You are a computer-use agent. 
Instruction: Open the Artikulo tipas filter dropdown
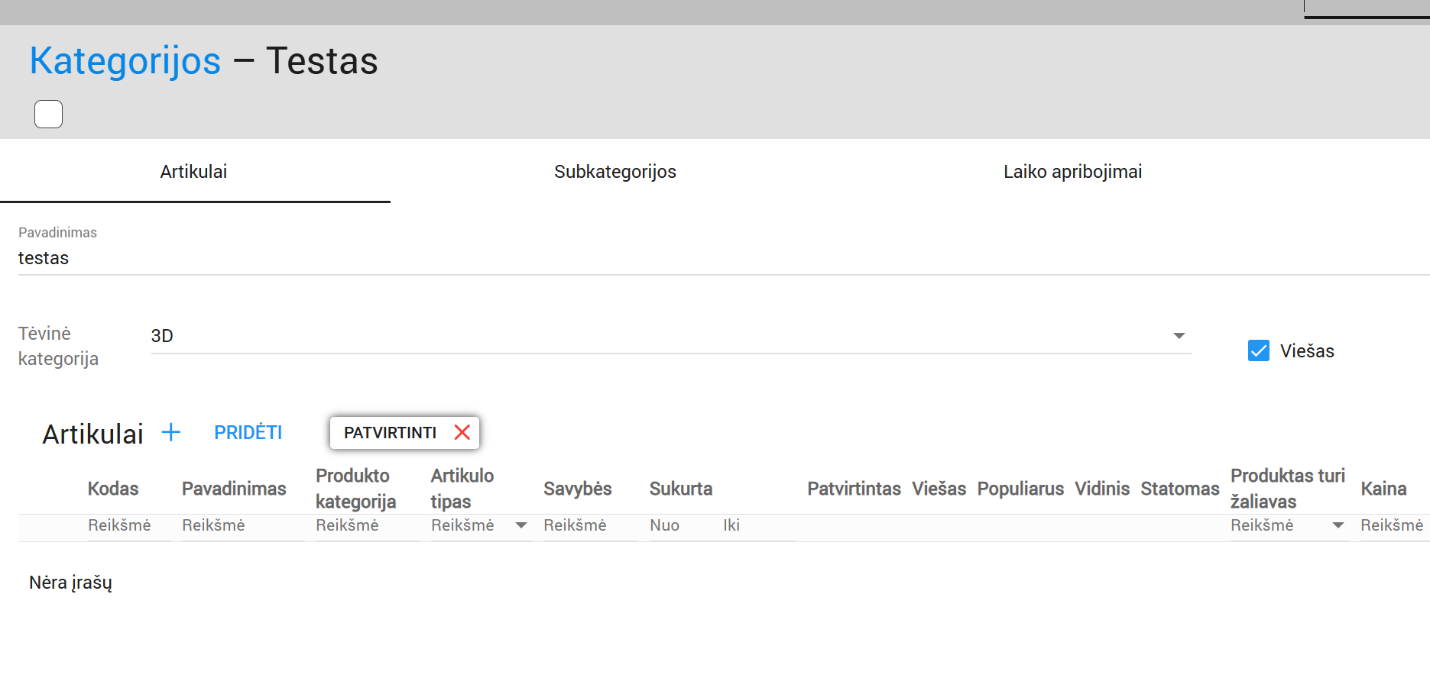point(521,525)
